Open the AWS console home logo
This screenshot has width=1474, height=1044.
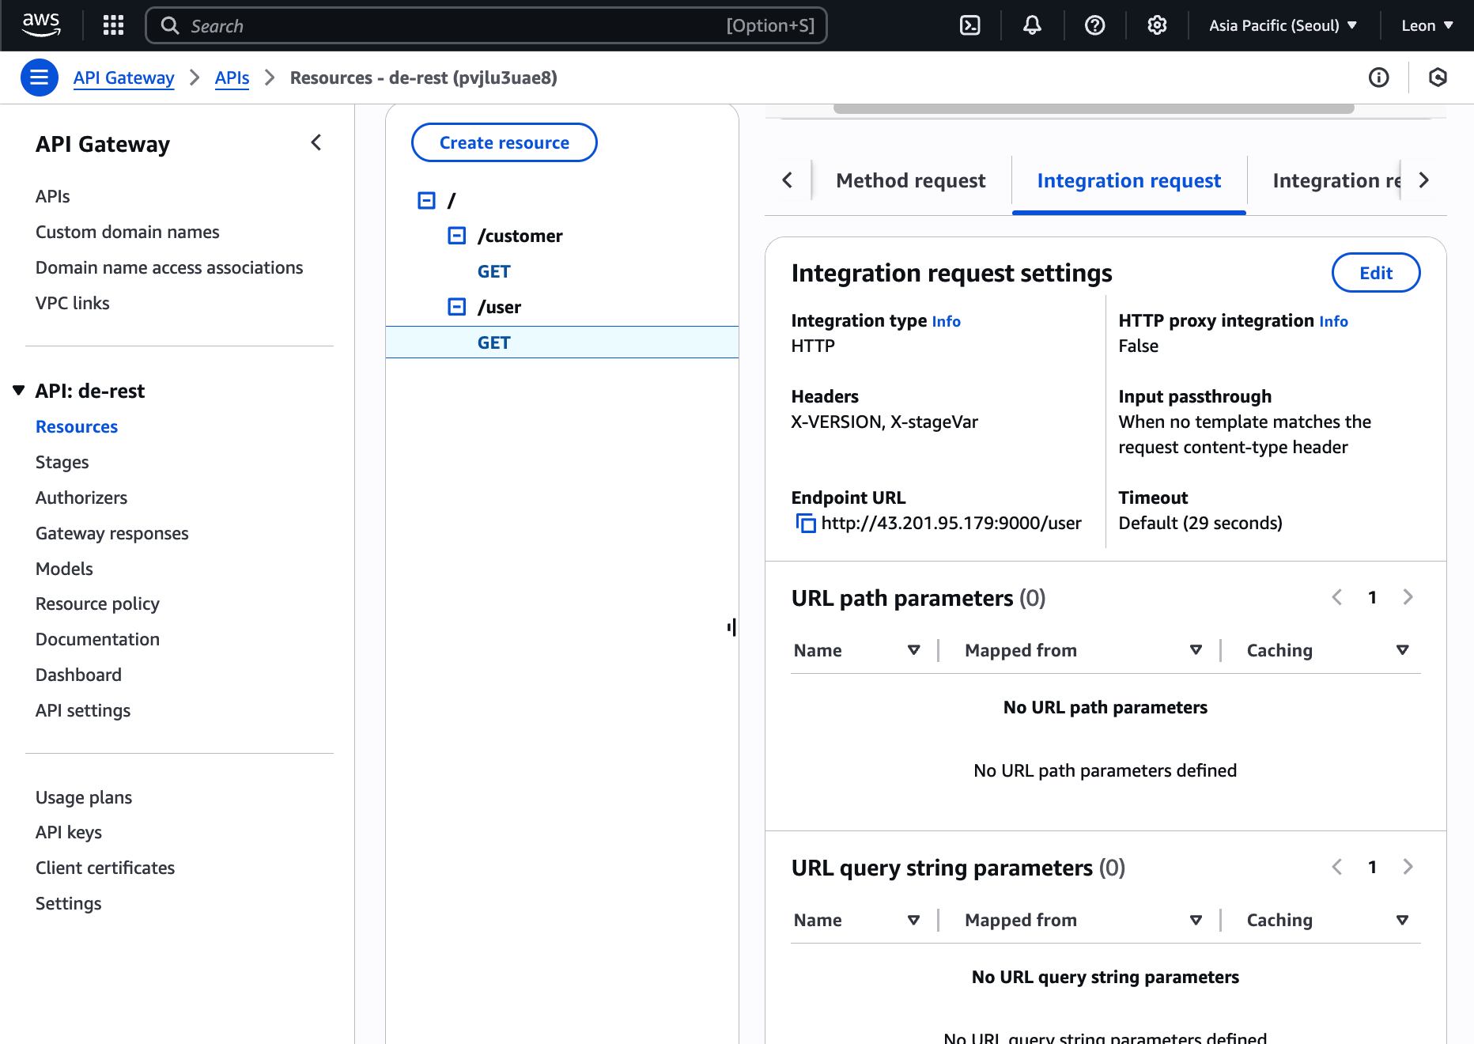[41, 25]
